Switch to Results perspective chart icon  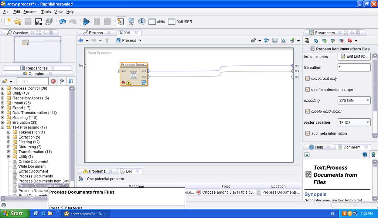[131, 22]
